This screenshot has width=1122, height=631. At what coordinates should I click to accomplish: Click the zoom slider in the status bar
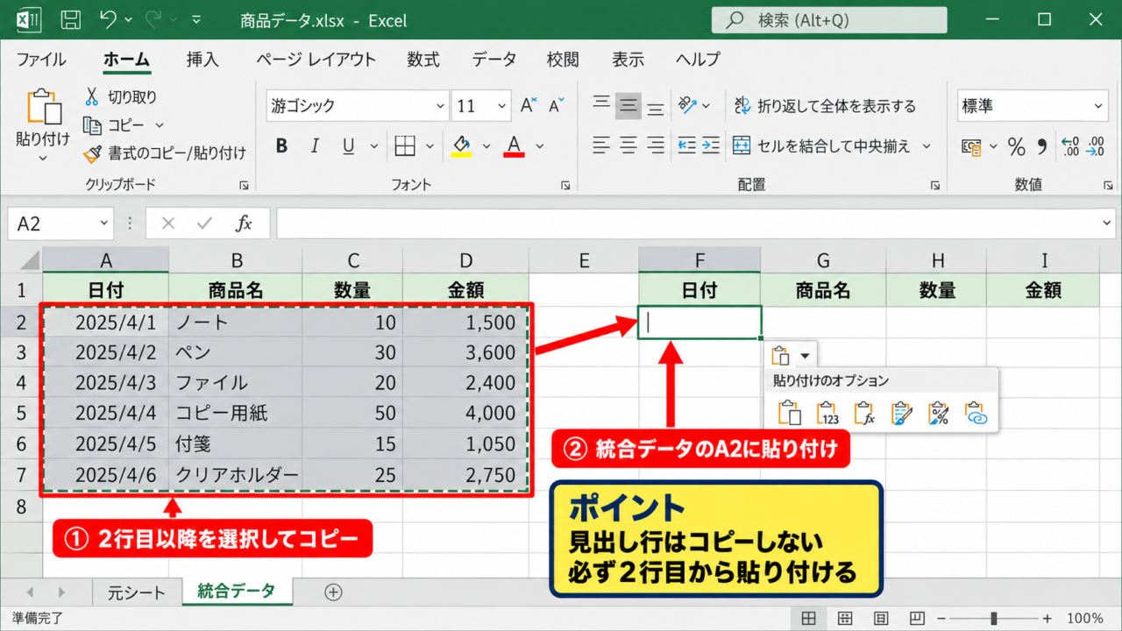(x=993, y=618)
